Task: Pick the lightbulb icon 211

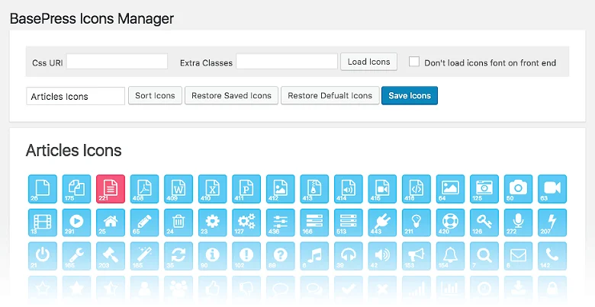Action: coord(416,222)
